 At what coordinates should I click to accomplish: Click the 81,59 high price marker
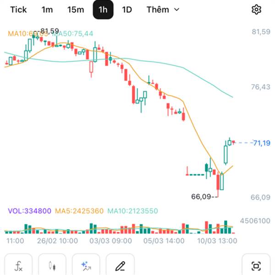tap(49, 31)
